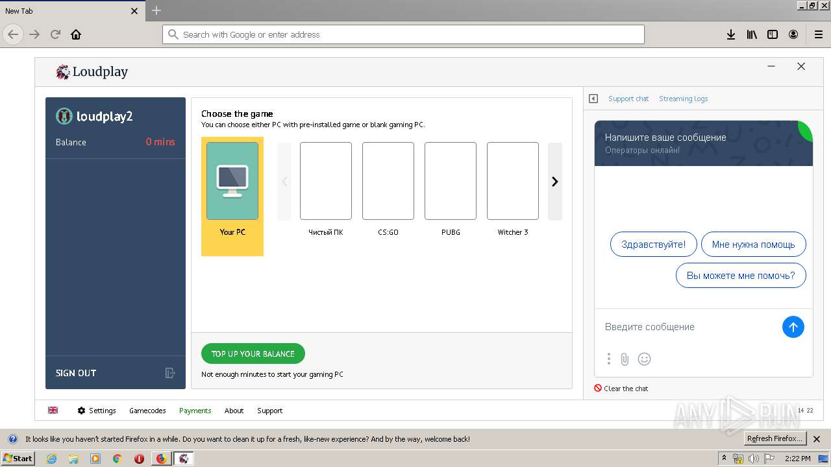Open Firefox library icon

752,34
